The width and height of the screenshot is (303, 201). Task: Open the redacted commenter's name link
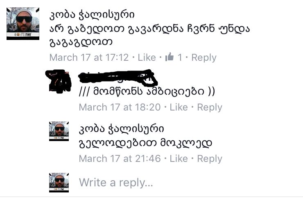118,77
